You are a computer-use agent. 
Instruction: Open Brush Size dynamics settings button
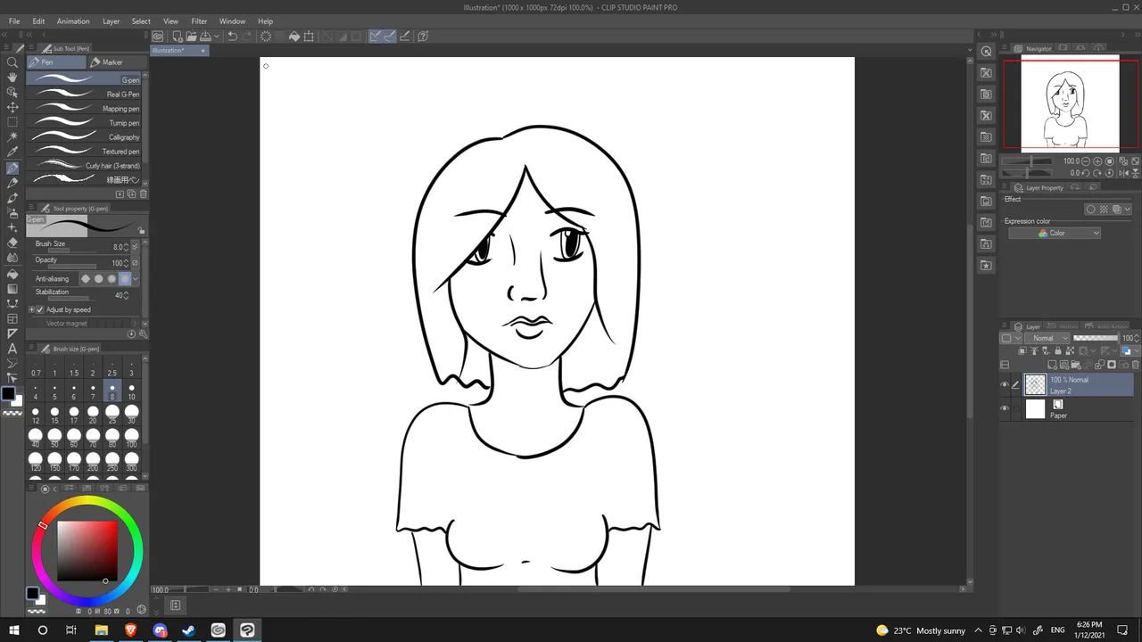135,246
